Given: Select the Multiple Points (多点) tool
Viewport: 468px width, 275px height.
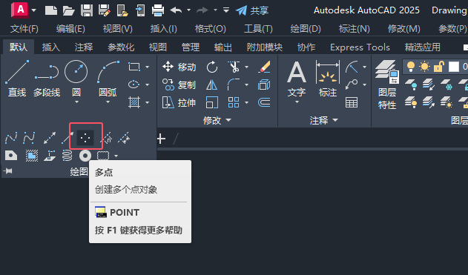Looking at the screenshot, I should point(85,138).
